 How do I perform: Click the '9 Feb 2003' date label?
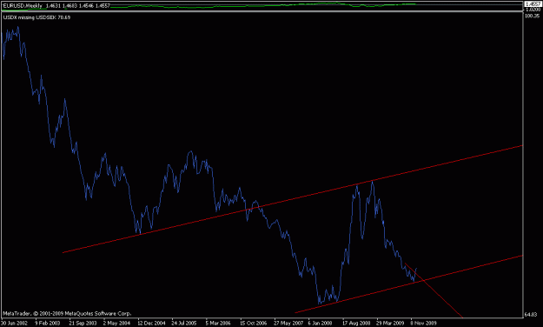48,324
